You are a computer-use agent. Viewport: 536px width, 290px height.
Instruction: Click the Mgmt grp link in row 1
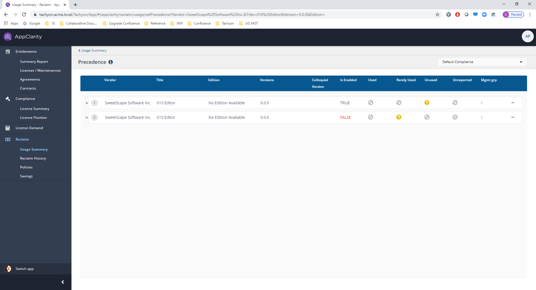(x=482, y=103)
